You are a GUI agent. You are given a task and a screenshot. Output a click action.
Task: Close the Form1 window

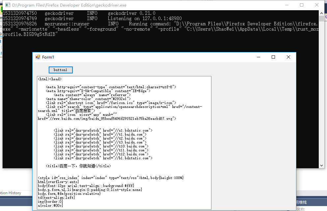coord(288,57)
